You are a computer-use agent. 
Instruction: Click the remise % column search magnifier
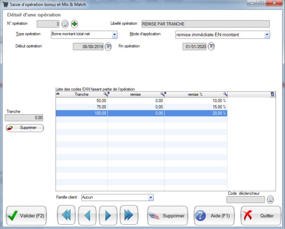pos(225,94)
